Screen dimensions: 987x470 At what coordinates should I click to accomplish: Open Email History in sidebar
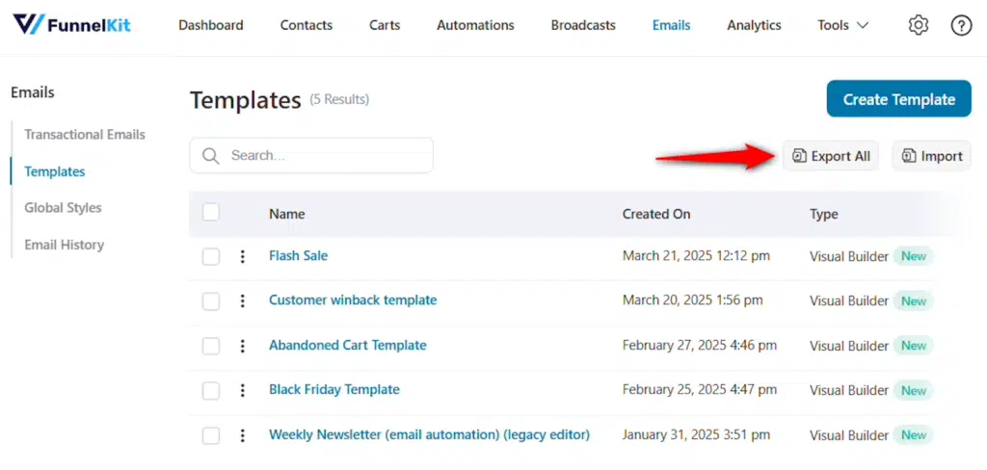65,245
